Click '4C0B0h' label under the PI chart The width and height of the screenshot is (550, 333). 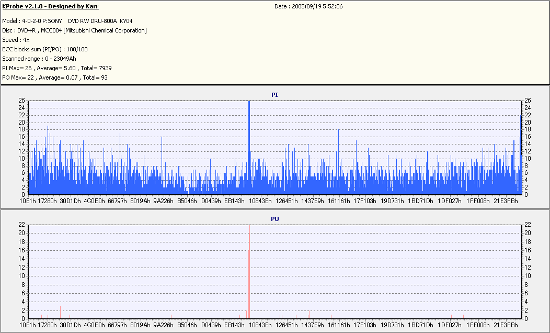[94, 201]
